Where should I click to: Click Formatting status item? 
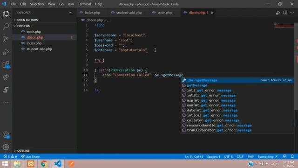pyautogui.click(x=268, y=157)
